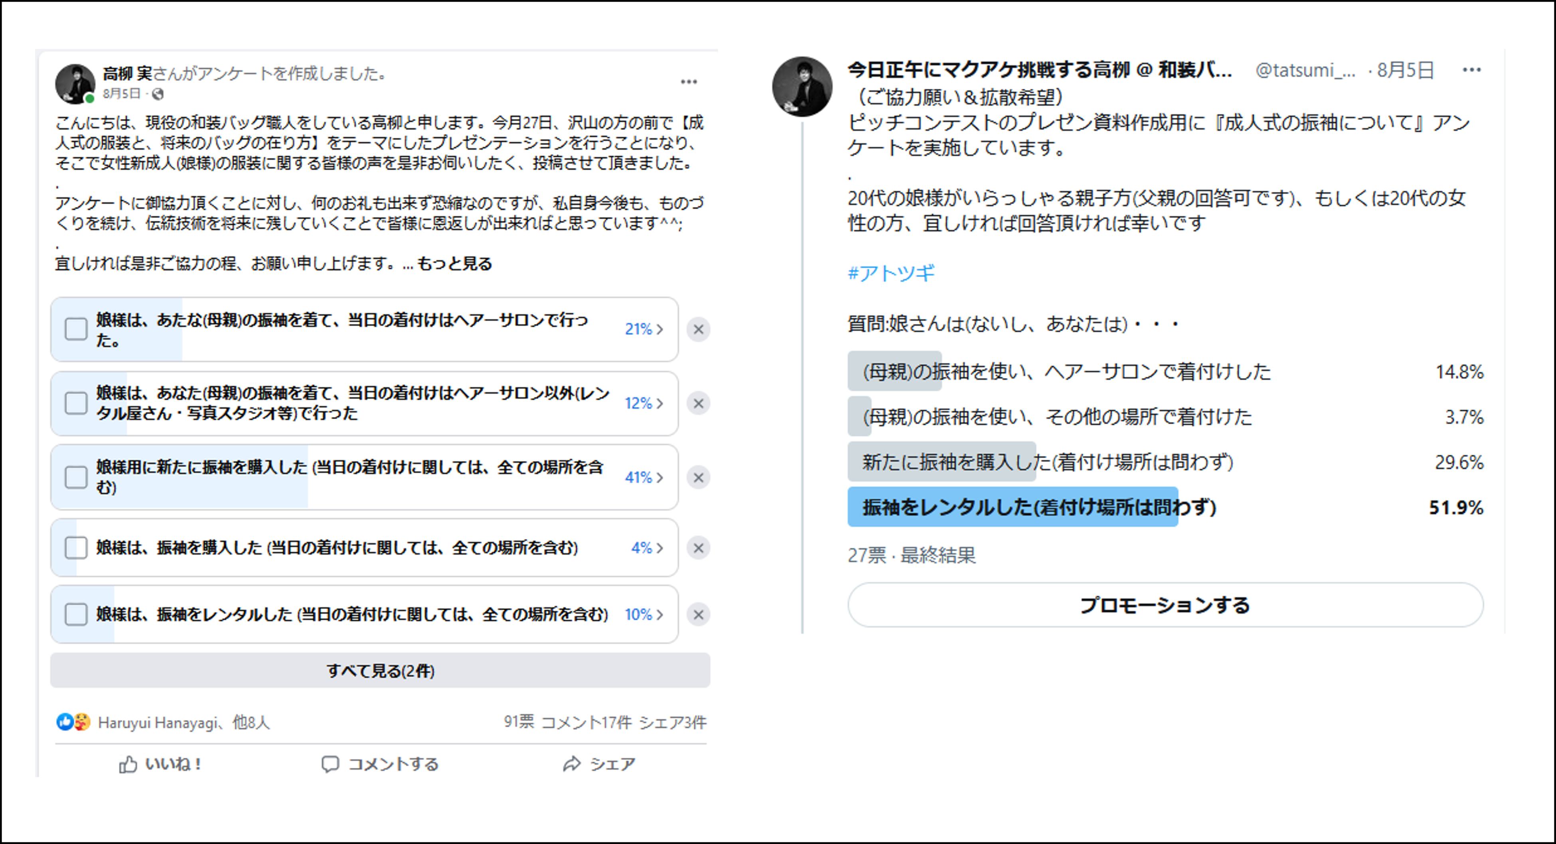Remove the 21% poll option with X
This screenshot has height=844, width=1556.
[698, 330]
